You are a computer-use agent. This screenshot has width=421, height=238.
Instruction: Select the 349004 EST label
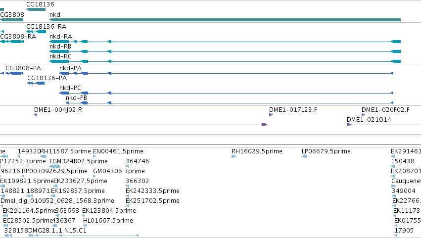(x=404, y=191)
